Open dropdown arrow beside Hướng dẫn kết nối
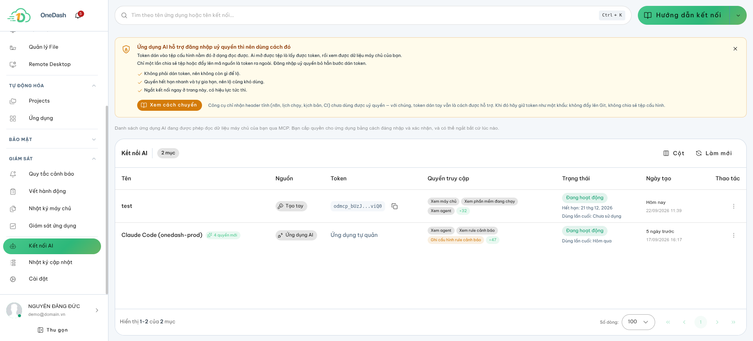The width and height of the screenshot is (753, 341). click(x=738, y=15)
